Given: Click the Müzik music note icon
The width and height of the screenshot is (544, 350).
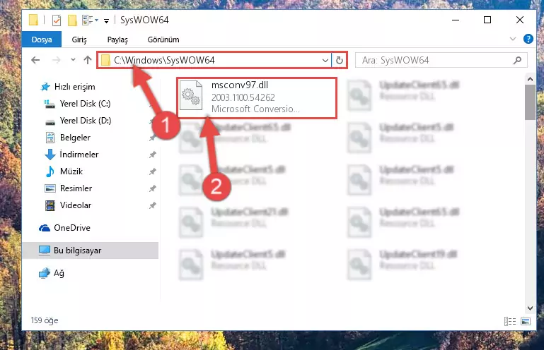Looking at the screenshot, I should pos(50,171).
